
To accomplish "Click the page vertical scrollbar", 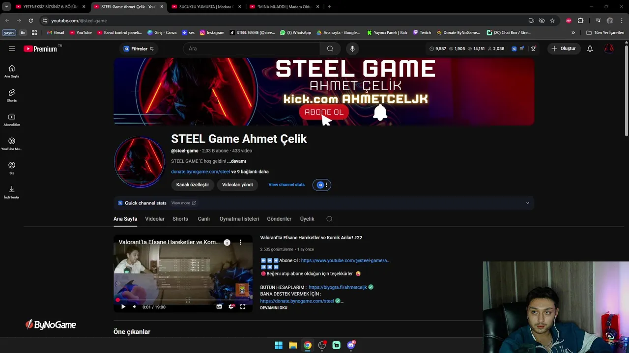I will (626, 91).
